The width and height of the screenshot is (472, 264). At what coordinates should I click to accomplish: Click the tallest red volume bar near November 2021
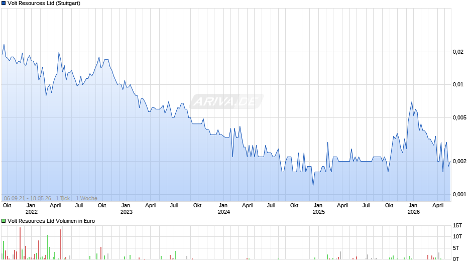click(x=20, y=243)
